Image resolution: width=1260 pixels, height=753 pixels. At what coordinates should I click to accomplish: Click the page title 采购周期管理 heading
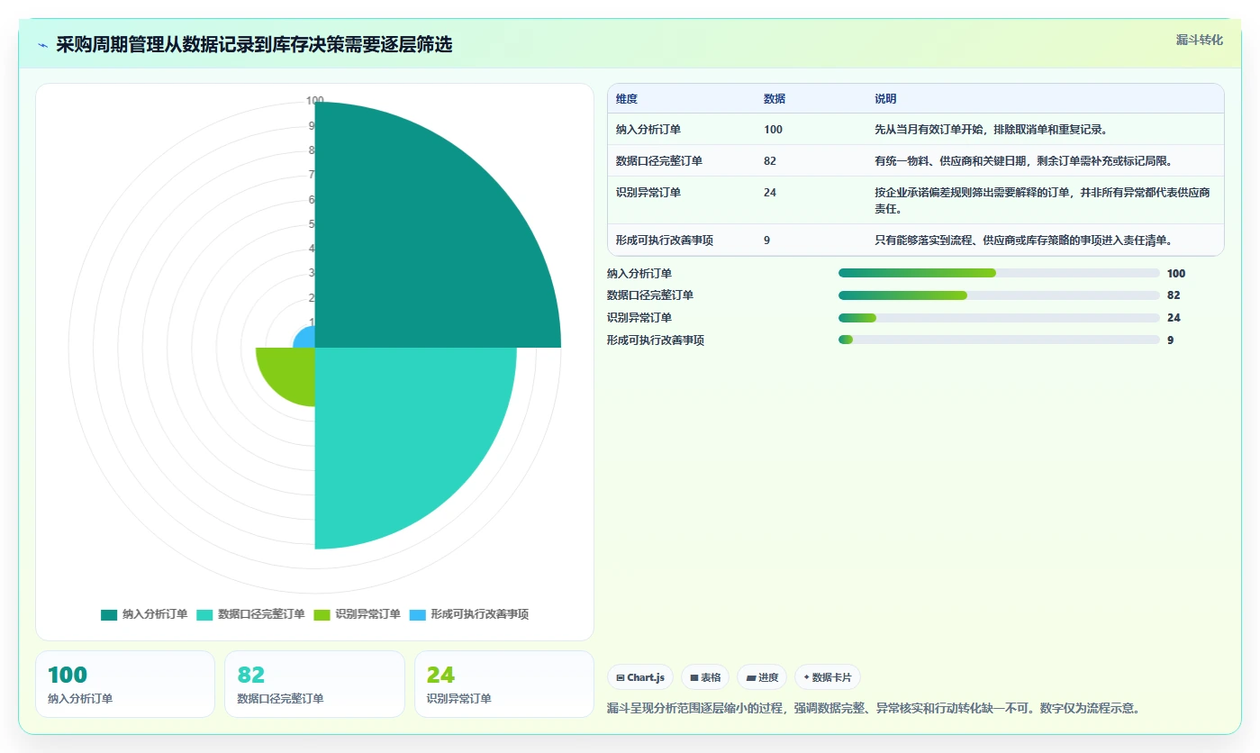pos(254,45)
